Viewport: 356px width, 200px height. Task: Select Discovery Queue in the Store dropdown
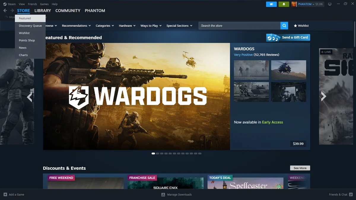pos(30,26)
